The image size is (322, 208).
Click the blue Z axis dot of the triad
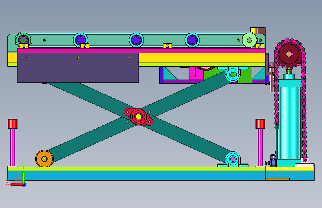pyautogui.click(x=24, y=185)
